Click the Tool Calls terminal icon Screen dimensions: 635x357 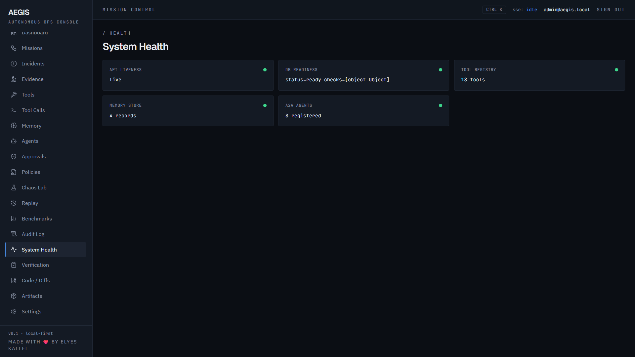pos(14,110)
